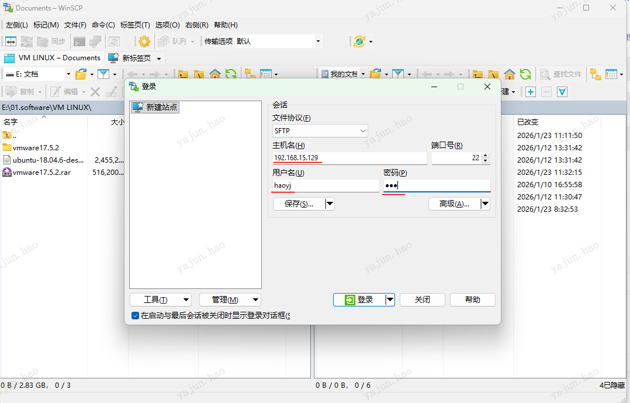Expand the arrow next to the 登录 button
This screenshot has width=630, height=403.
[x=390, y=299]
